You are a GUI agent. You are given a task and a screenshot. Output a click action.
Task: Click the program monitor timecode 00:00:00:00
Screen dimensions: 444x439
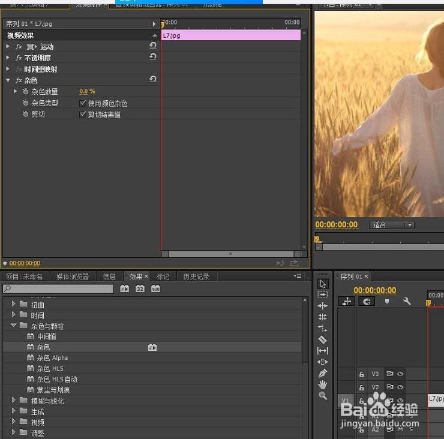tap(337, 225)
